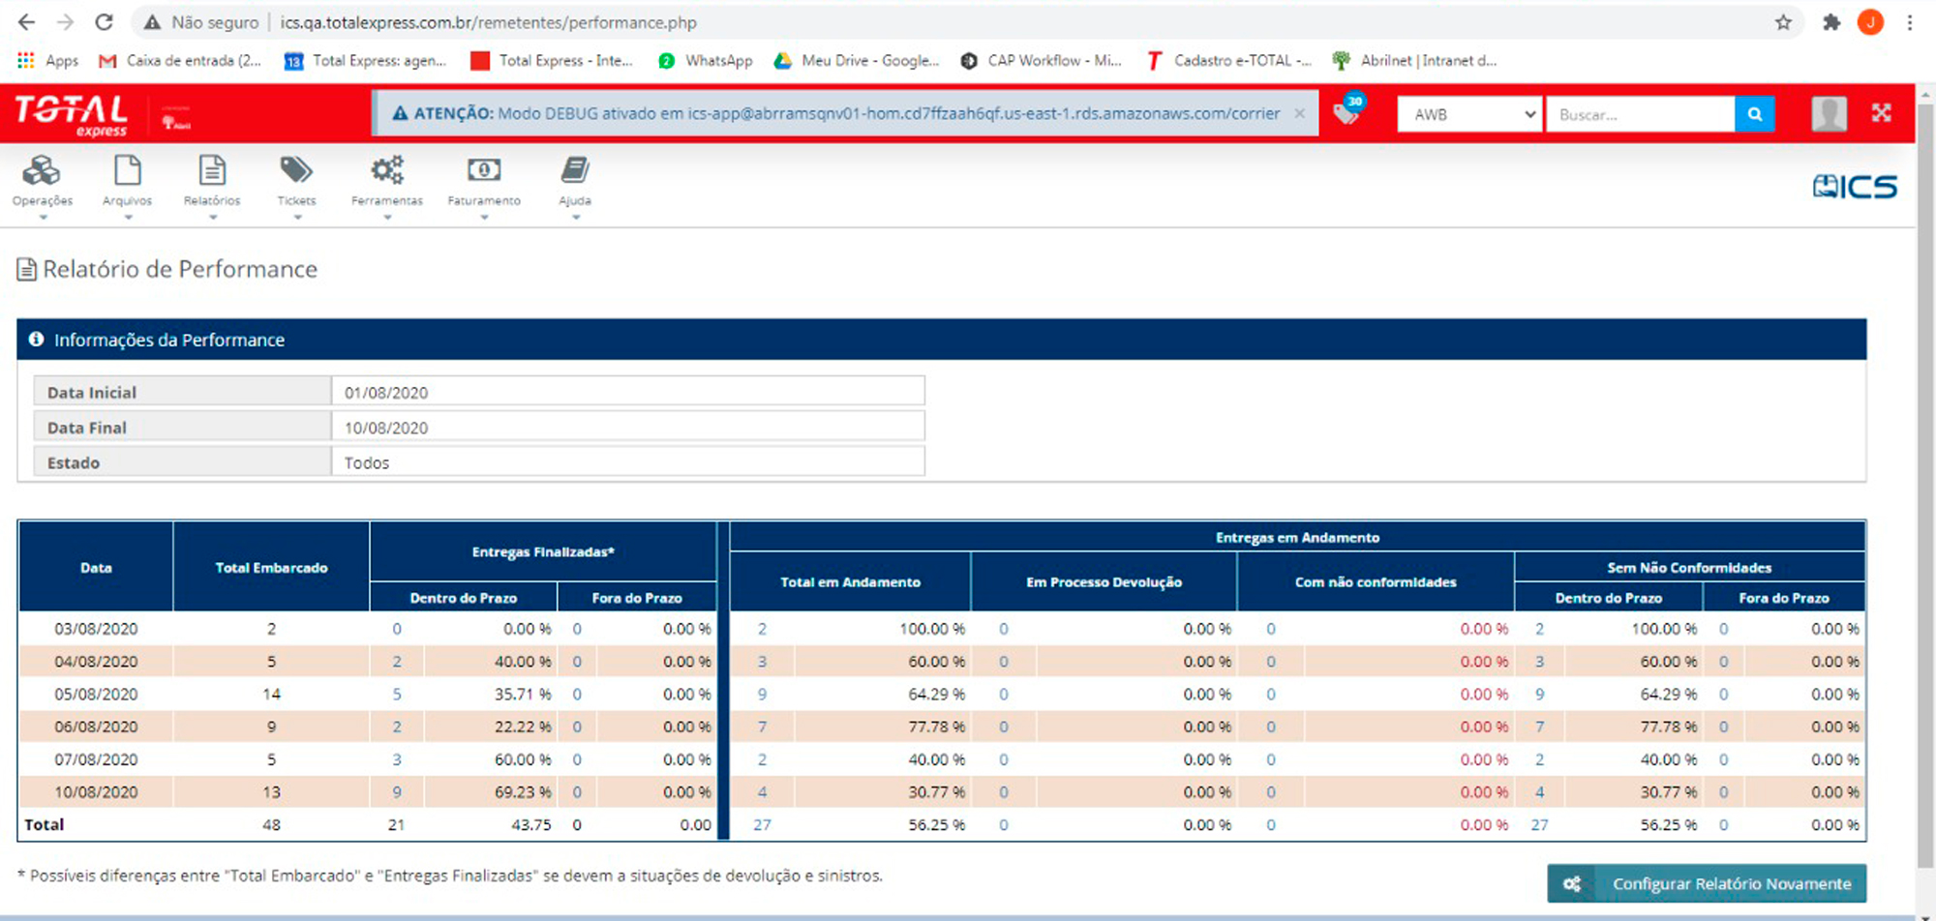Open Chrome three-dot menu

pyautogui.click(x=1910, y=22)
